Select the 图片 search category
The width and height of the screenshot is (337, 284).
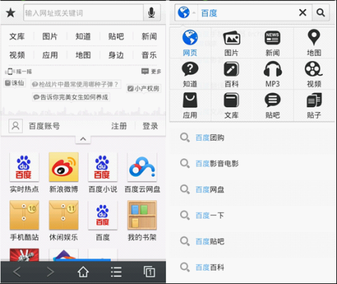click(231, 43)
